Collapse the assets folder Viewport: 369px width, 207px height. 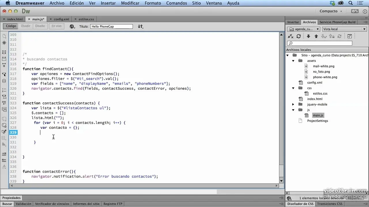point(293,61)
